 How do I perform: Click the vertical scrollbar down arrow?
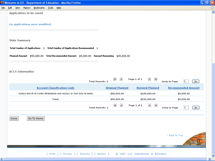tap(213, 156)
